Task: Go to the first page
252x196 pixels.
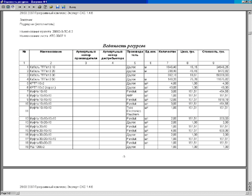Action: coord(20,7)
